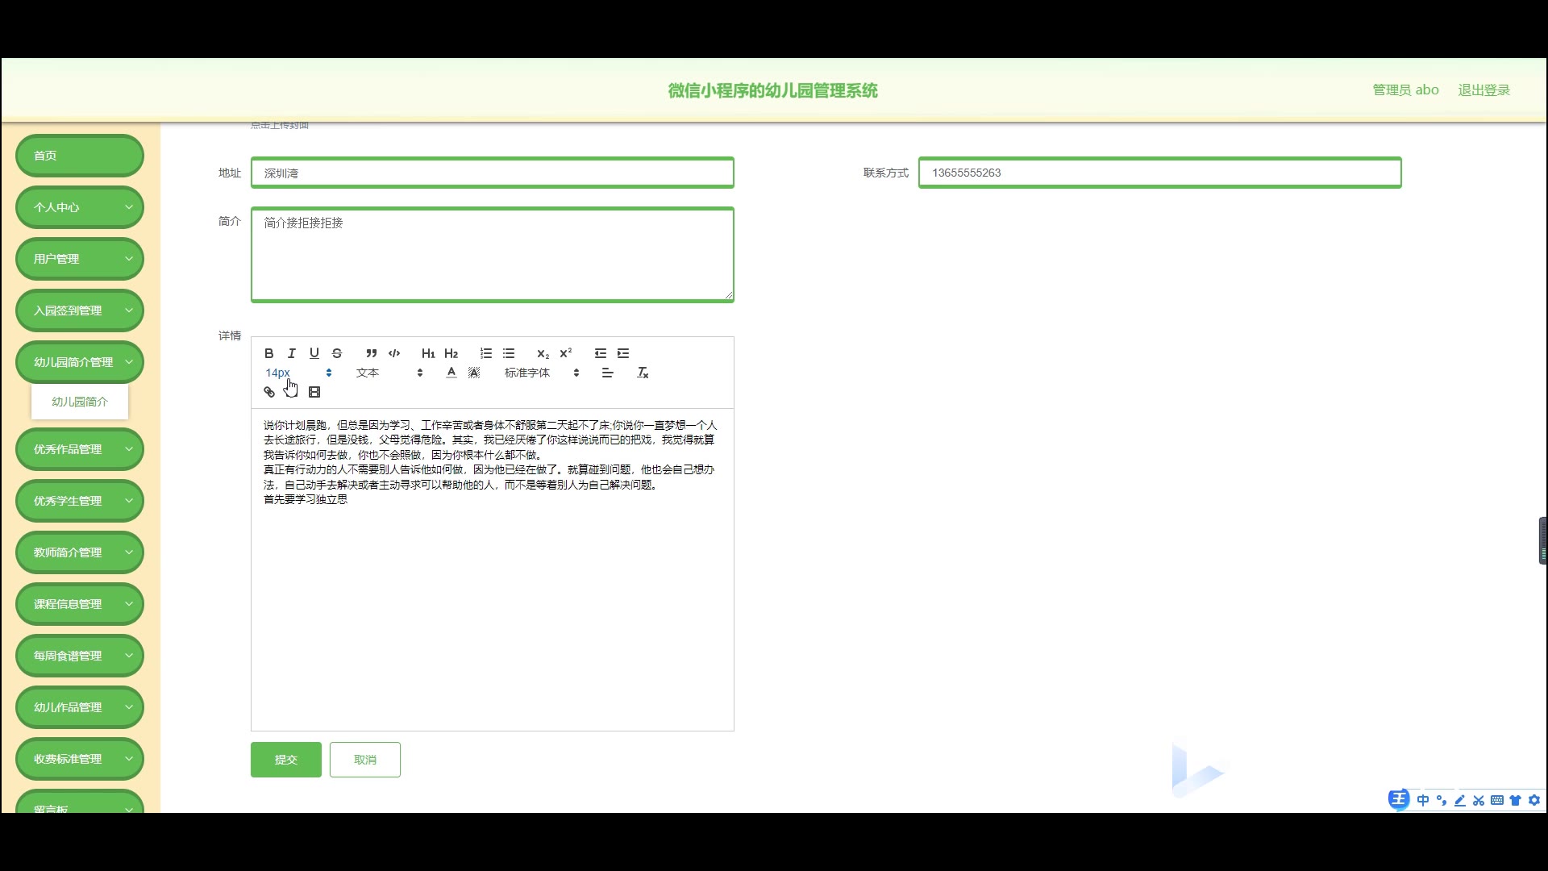
Task: Open the 标准字体 font family dropdown
Action: (x=542, y=373)
